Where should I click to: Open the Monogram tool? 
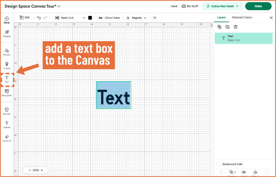pyautogui.click(x=7, y=93)
